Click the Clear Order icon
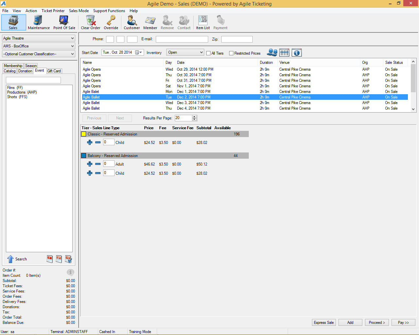The image size is (419, 335). point(90,22)
